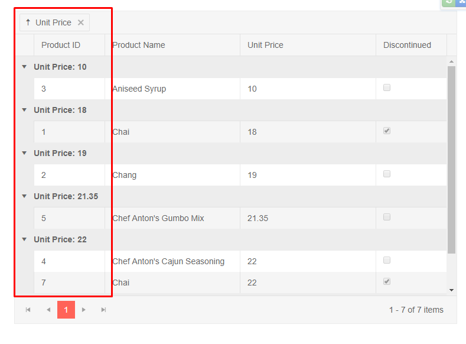Toggle Discontinued checkbox for Aniseed Syrup
This screenshot has width=466, height=344.
(387, 87)
